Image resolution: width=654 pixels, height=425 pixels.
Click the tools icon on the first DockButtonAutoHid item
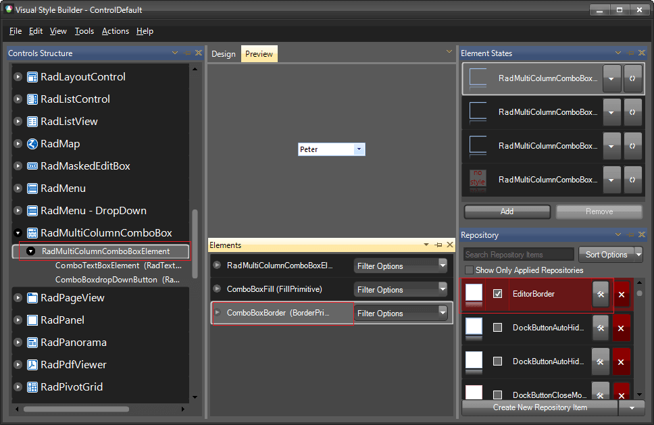[x=601, y=328]
